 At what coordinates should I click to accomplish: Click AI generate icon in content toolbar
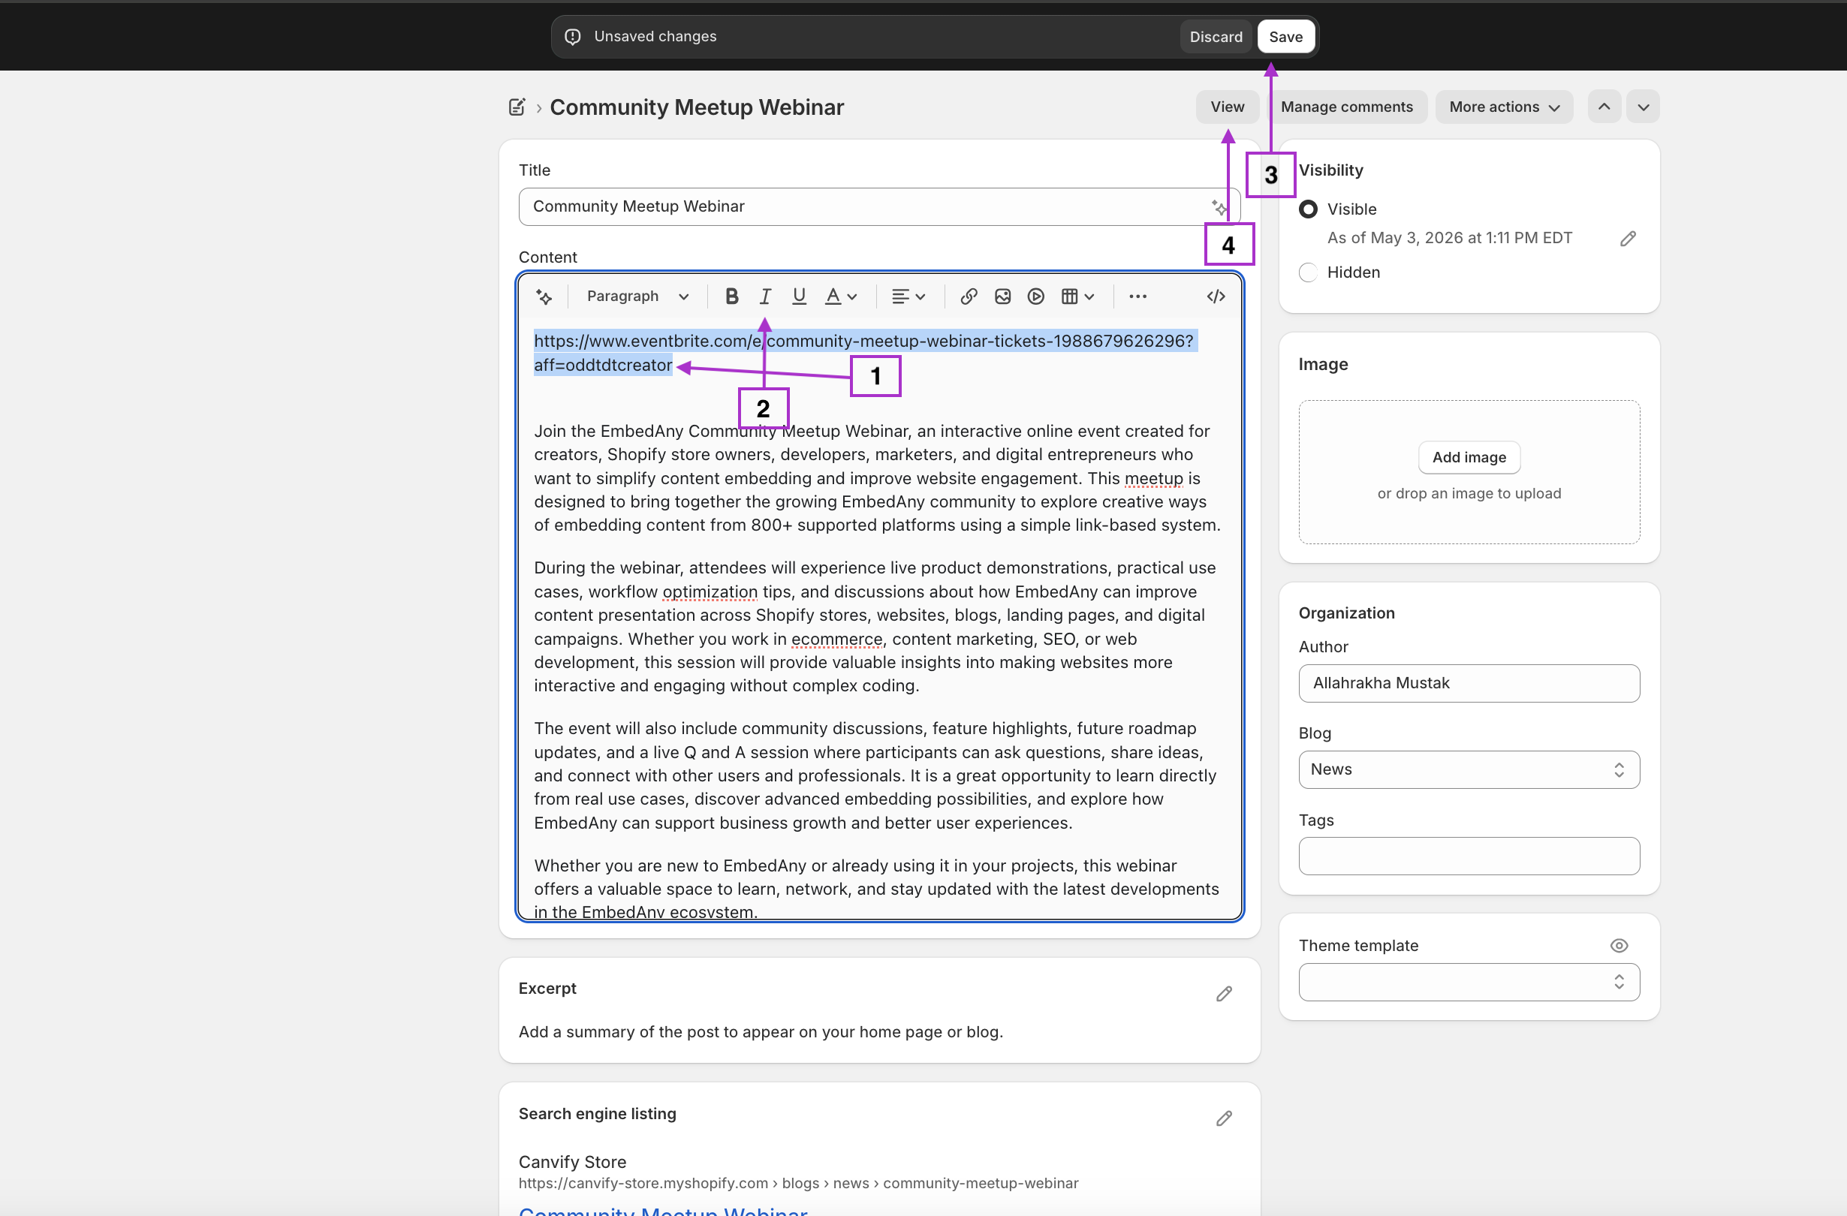tap(544, 296)
